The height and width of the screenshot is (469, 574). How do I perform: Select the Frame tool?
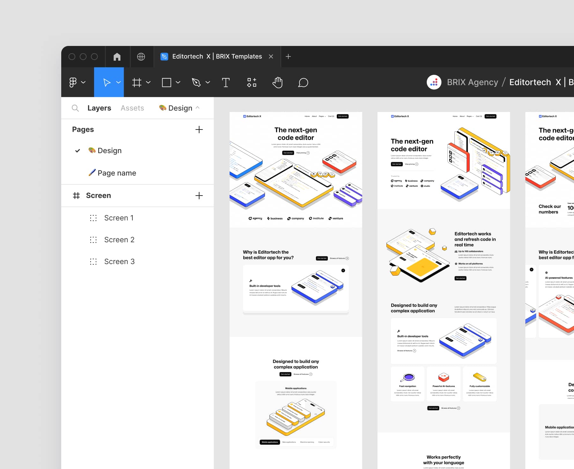click(x=137, y=82)
